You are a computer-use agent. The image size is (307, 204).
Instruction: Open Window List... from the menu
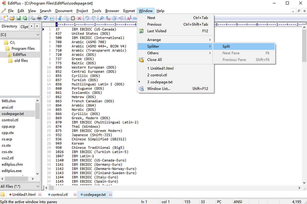[x=159, y=89]
